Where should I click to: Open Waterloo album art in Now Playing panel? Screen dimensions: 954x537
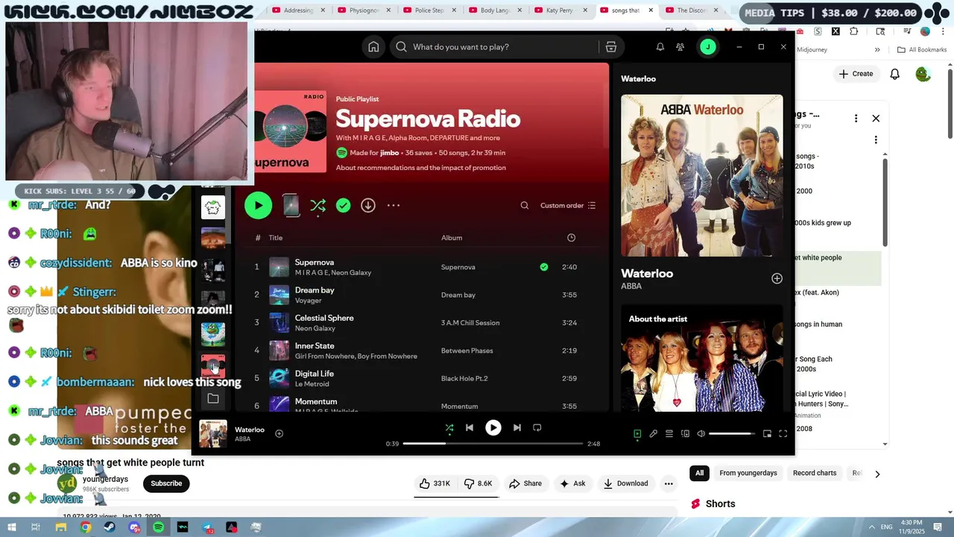point(702,176)
